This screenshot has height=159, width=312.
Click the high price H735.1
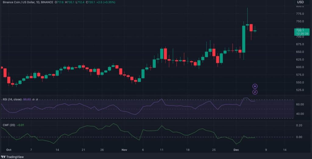[x=70, y=2]
